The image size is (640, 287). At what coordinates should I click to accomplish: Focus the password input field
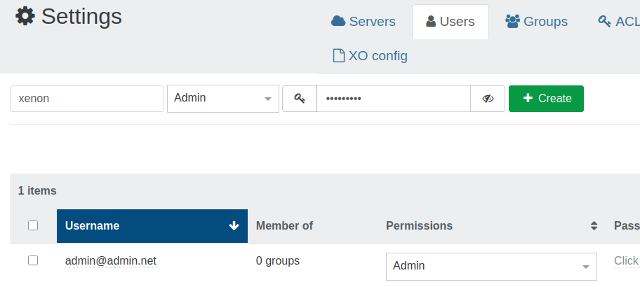tap(393, 99)
